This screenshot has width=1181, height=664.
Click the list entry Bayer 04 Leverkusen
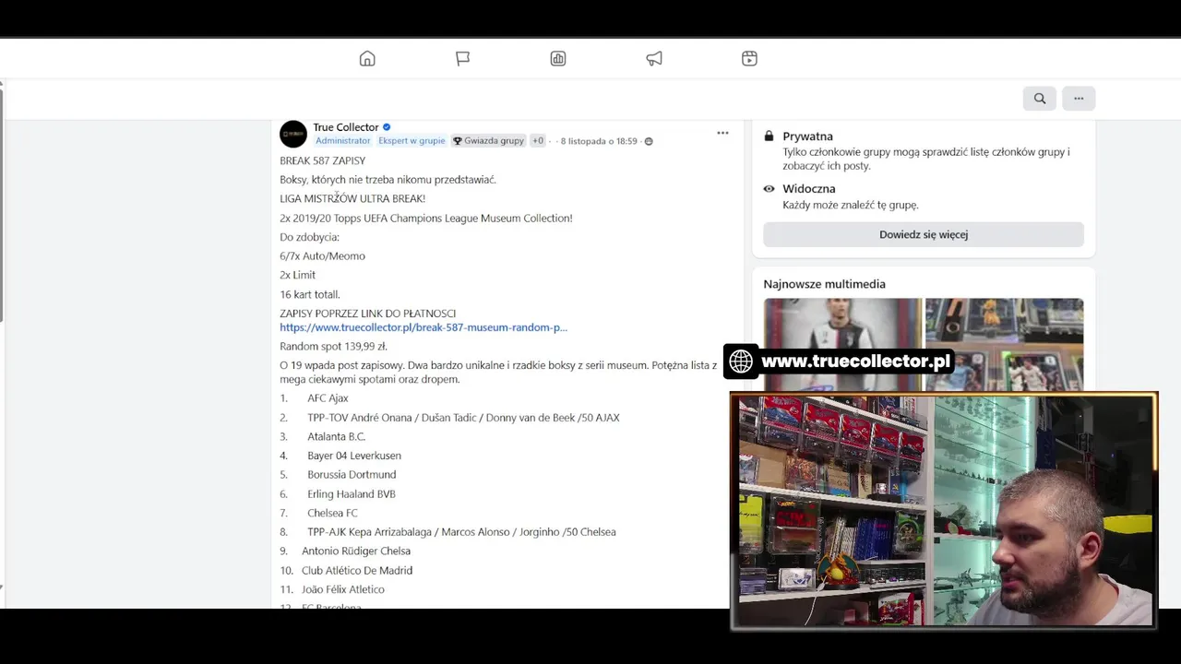click(x=354, y=456)
